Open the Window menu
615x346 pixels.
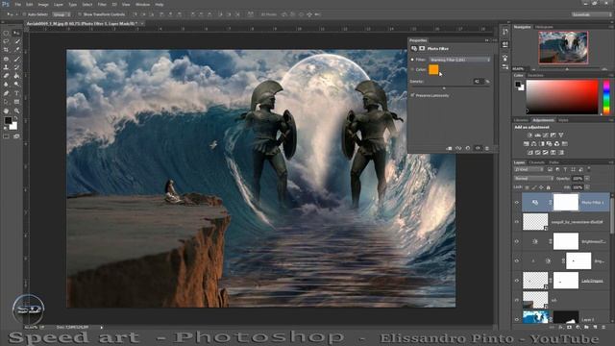pyautogui.click(x=142, y=4)
